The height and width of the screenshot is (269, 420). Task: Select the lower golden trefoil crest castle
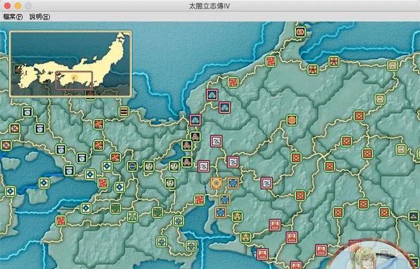[x=246, y=237]
